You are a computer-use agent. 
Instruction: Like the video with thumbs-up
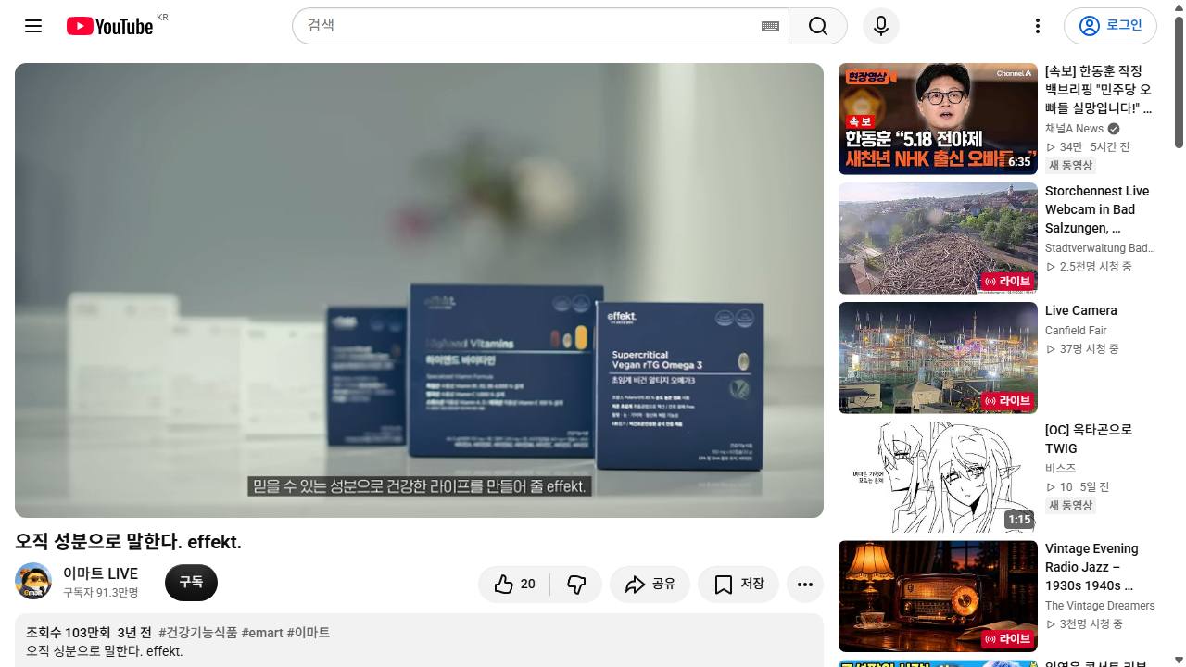coord(514,584)
